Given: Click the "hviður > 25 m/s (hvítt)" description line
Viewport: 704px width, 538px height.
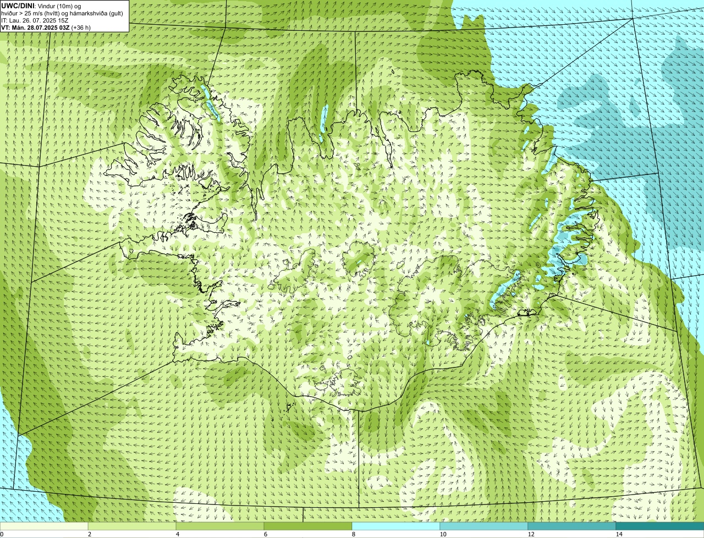Looking at the screenshot, I should click(x=62, y=13).
